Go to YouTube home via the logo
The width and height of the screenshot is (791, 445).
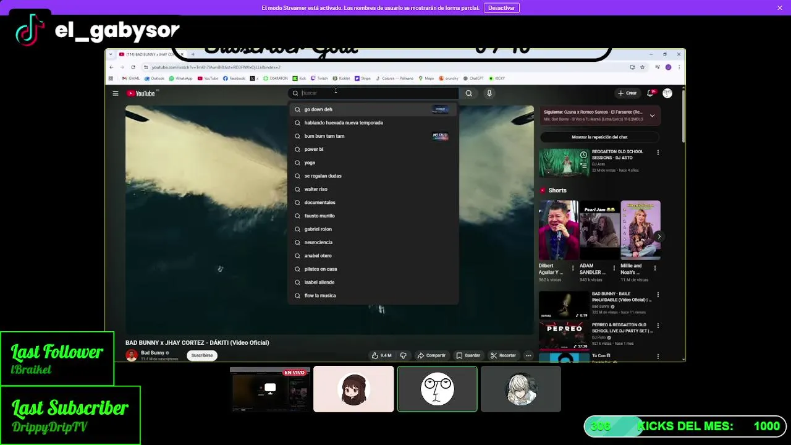142,93
